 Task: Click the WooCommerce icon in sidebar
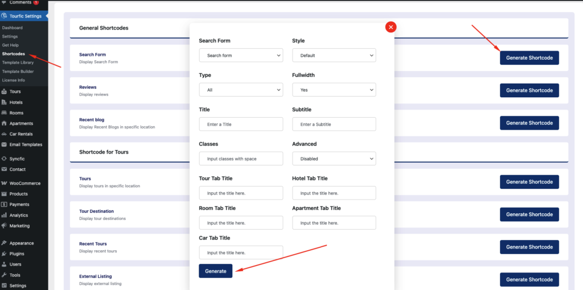click(5, 183)
